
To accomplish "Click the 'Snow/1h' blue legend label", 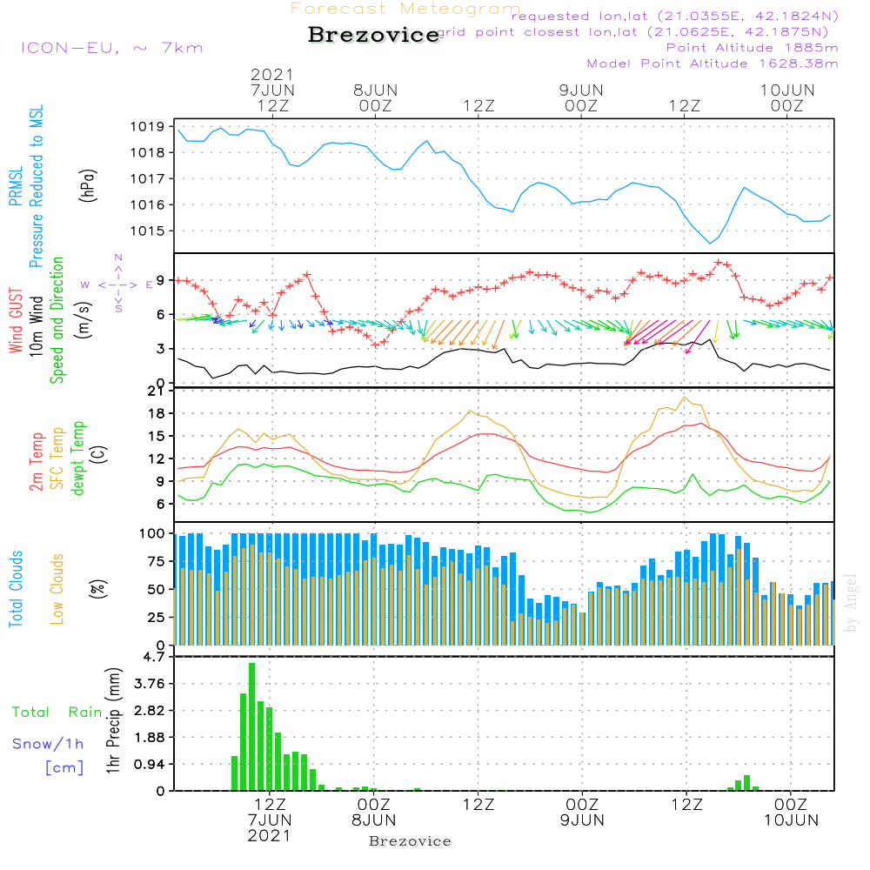I will coord(48,744).
